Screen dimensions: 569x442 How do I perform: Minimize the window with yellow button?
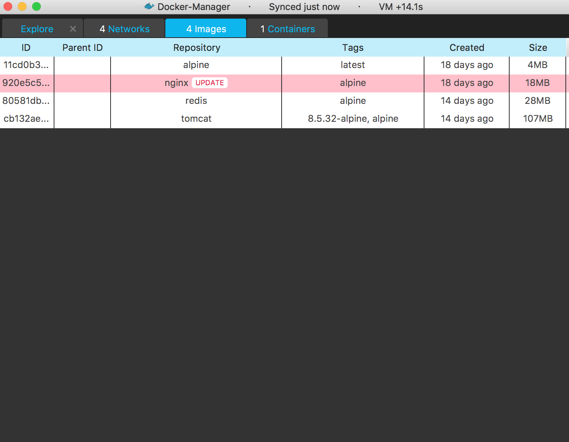[22, 6]
